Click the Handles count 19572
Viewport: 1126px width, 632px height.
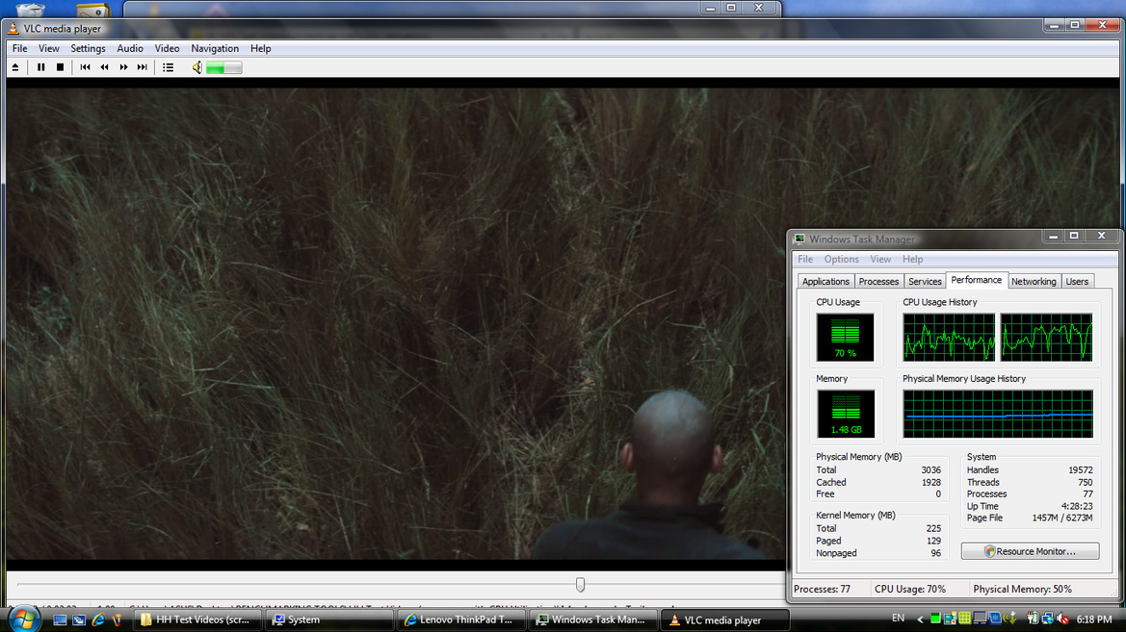1080,469
